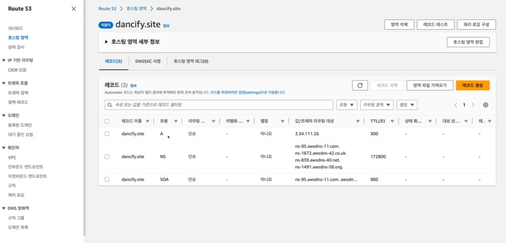Open VPC in sidebar
Screen dimensions: 506x243
[x=12, y=157]
